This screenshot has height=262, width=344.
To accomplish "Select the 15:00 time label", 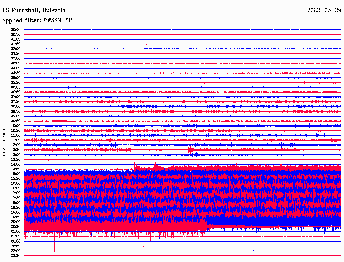I will pos(16,174).
